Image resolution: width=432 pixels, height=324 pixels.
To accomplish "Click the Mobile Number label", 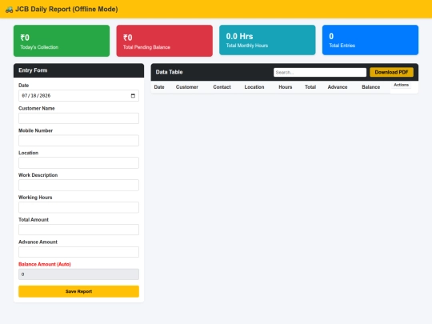I will point(35,130).
